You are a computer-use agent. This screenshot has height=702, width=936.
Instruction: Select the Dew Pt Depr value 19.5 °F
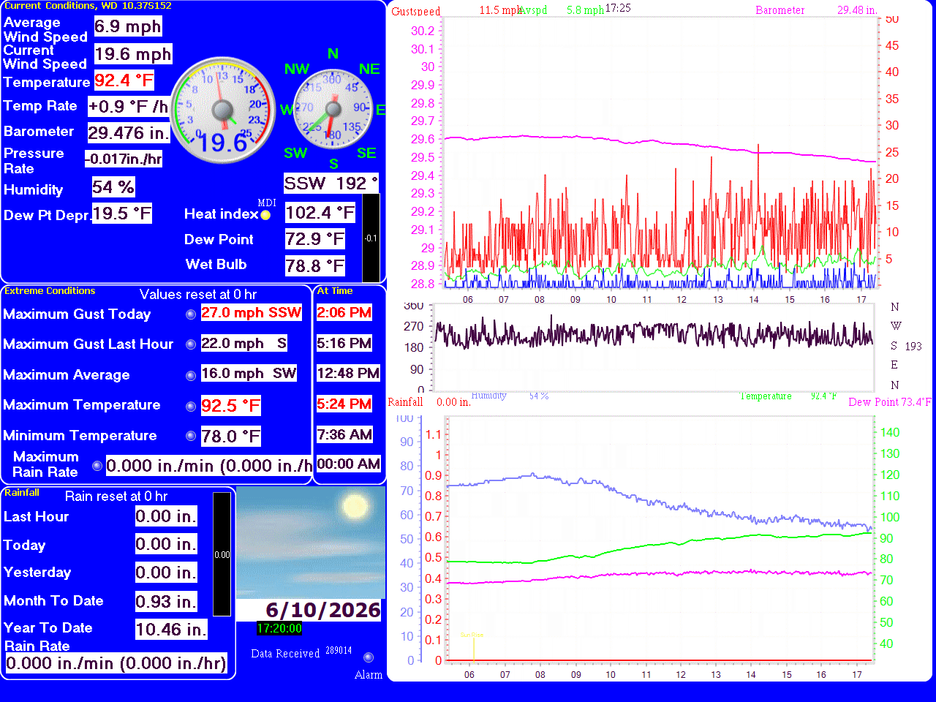tap(121, 214)
